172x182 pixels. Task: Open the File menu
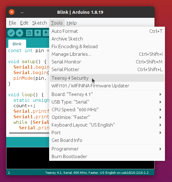point(13,23)
